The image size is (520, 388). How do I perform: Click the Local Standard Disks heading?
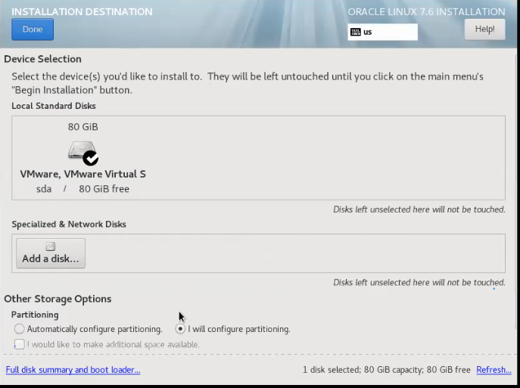pyautogui.click(x=54, y=106)
